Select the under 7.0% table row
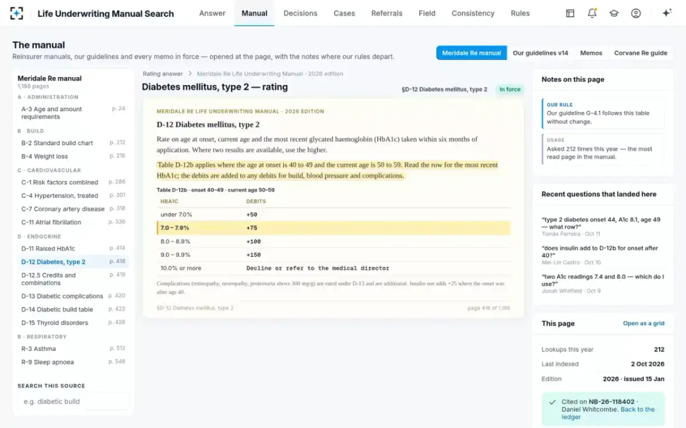The width and height of the screenshot is (686, 428). 333,215
